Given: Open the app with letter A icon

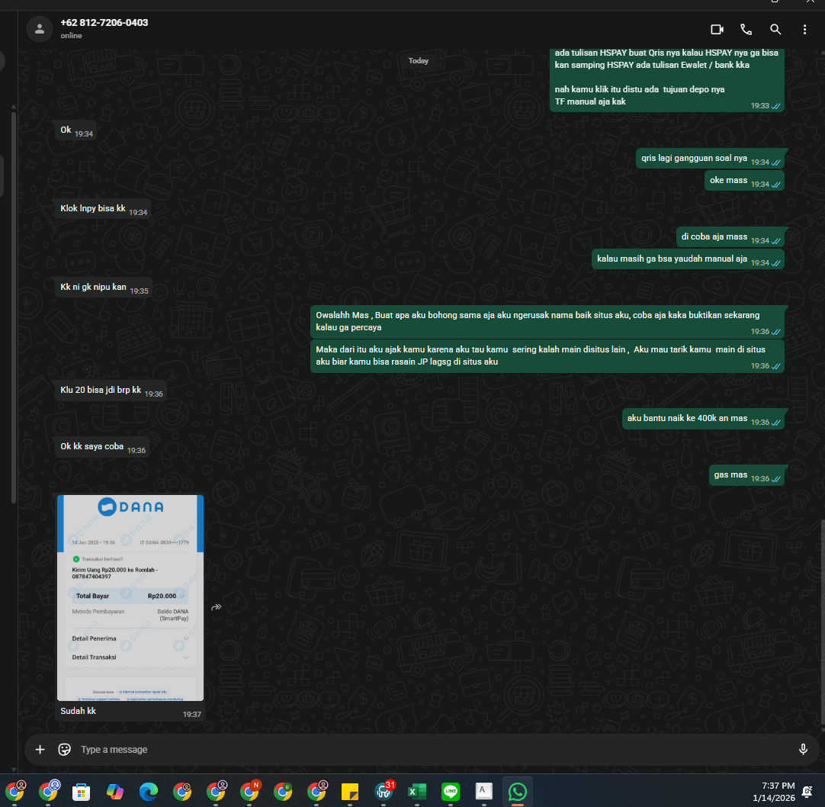Looking at the screenshot, I should point(484,791).
